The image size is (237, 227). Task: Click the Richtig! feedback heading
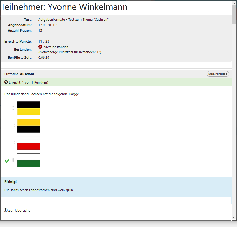(x=11, y=182)
